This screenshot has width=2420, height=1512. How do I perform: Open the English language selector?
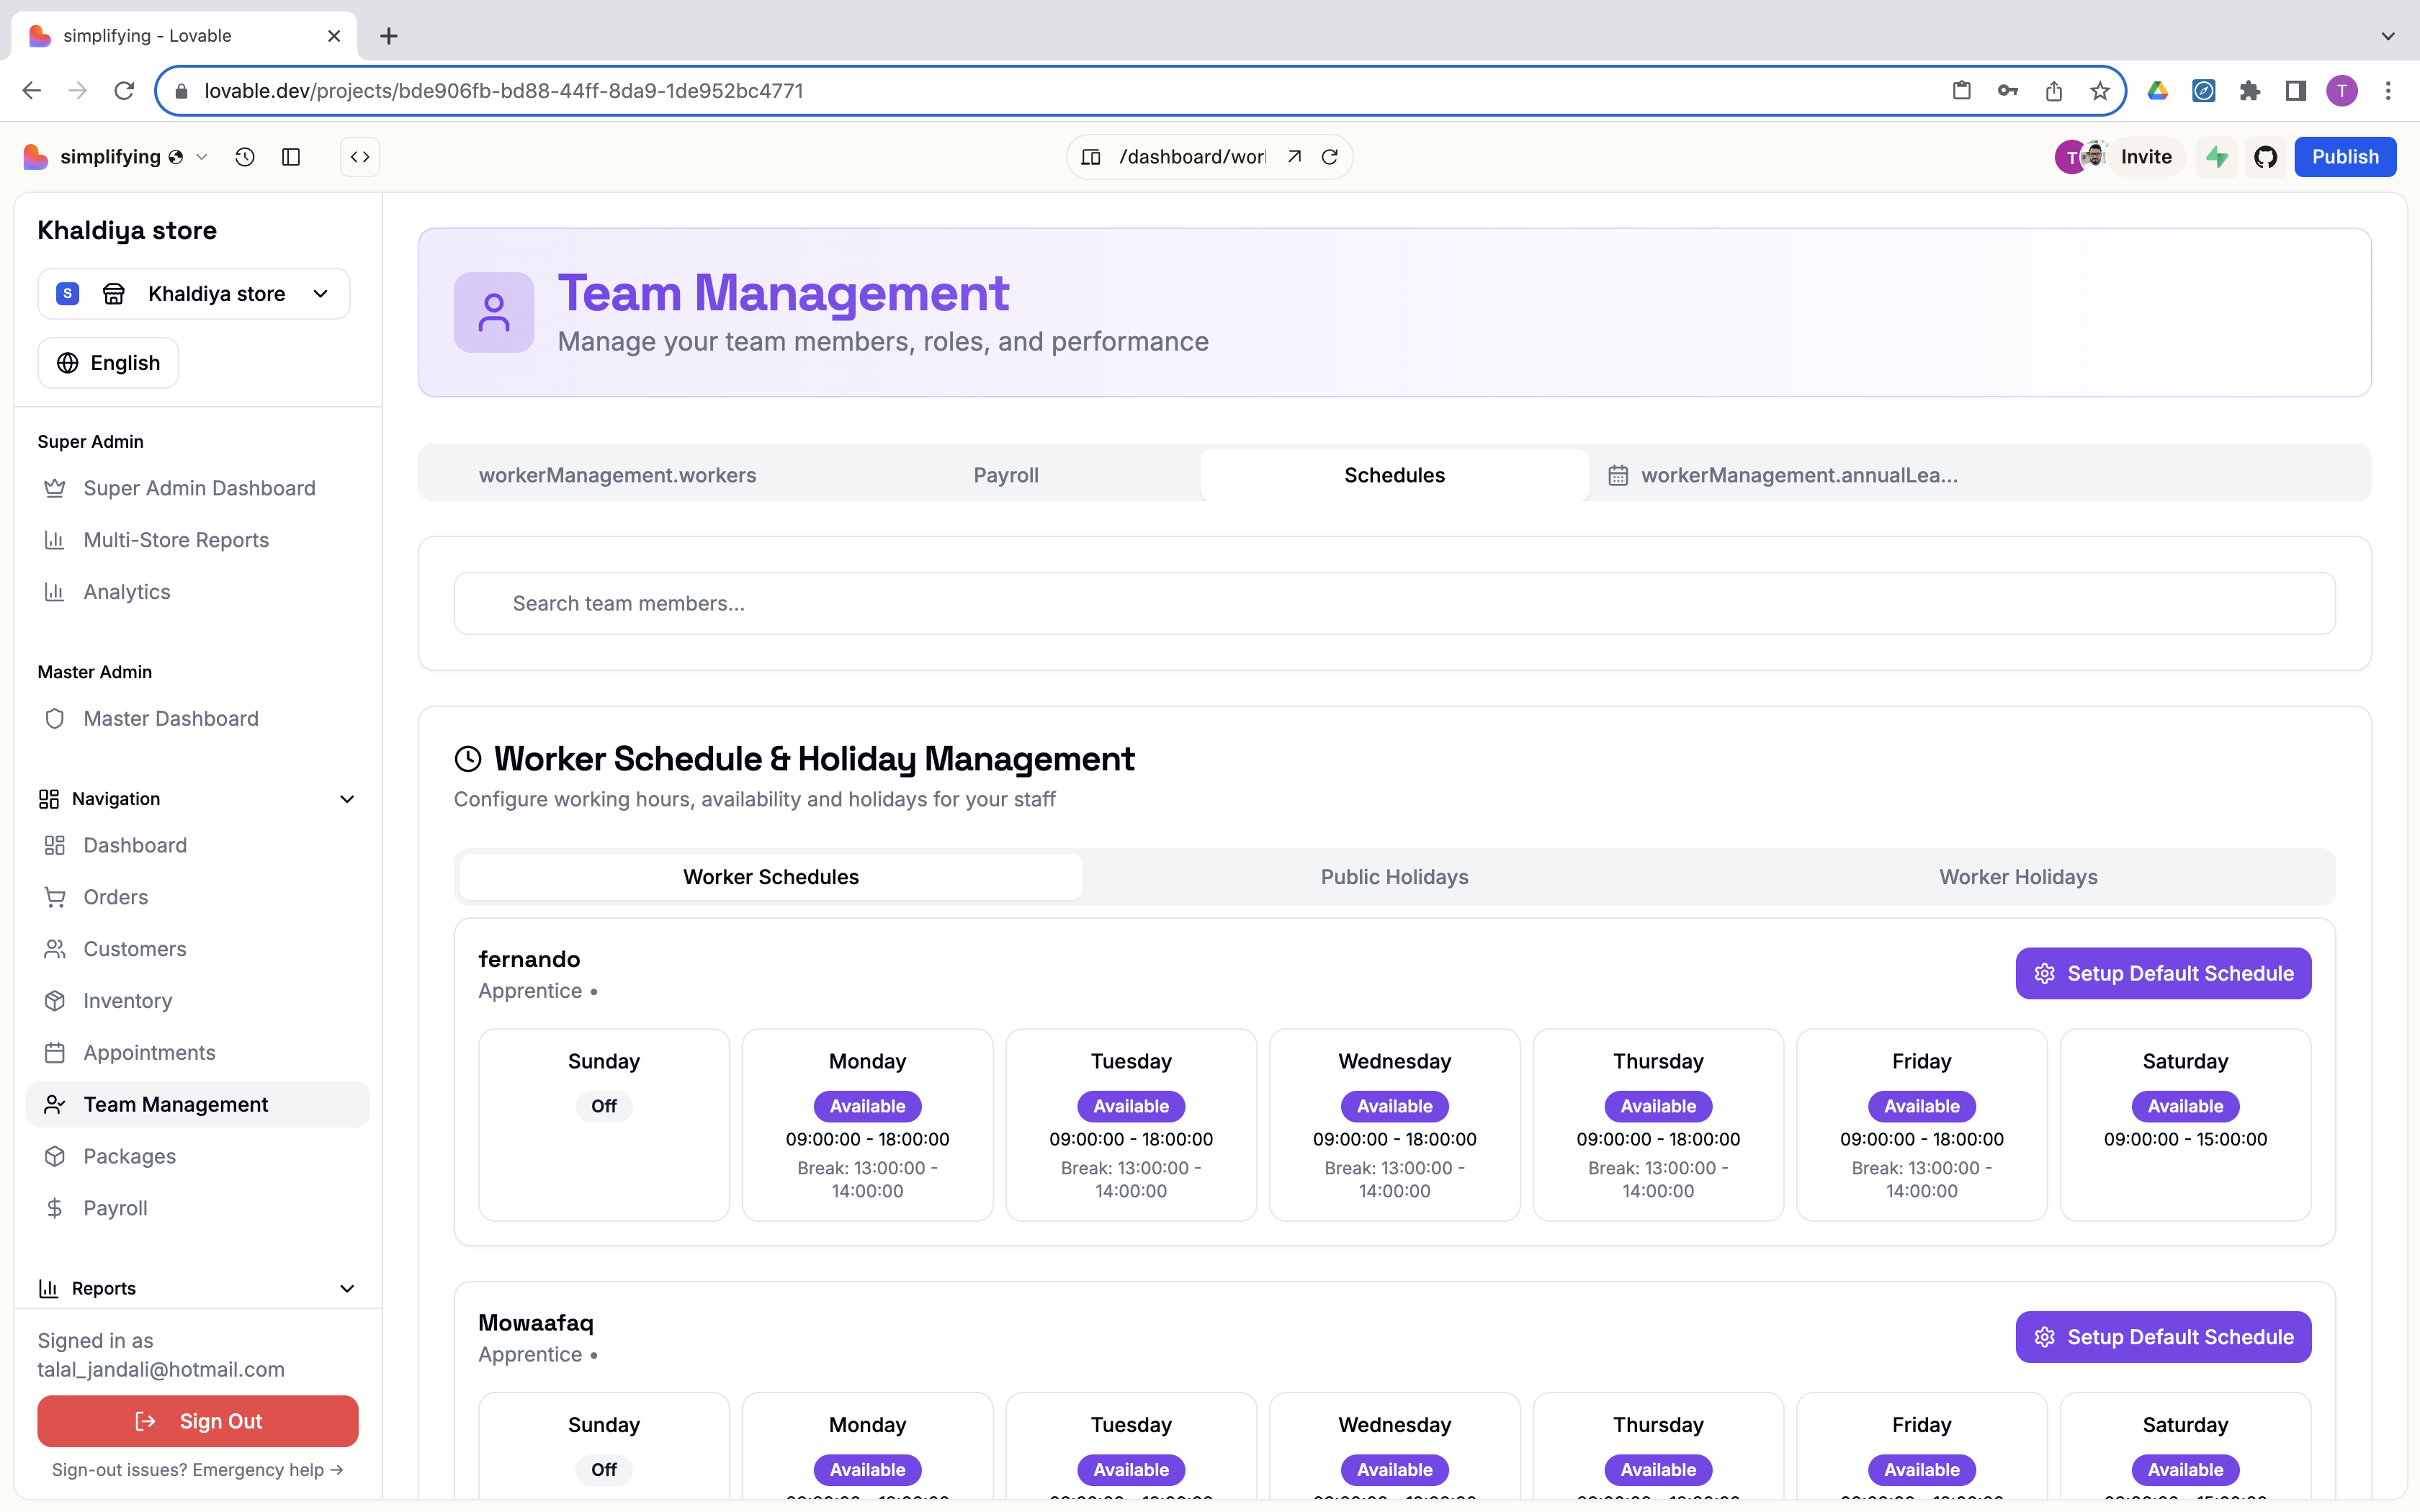108,363
